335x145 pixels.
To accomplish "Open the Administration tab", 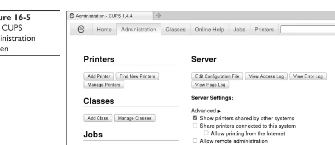I will coord(139,29).
